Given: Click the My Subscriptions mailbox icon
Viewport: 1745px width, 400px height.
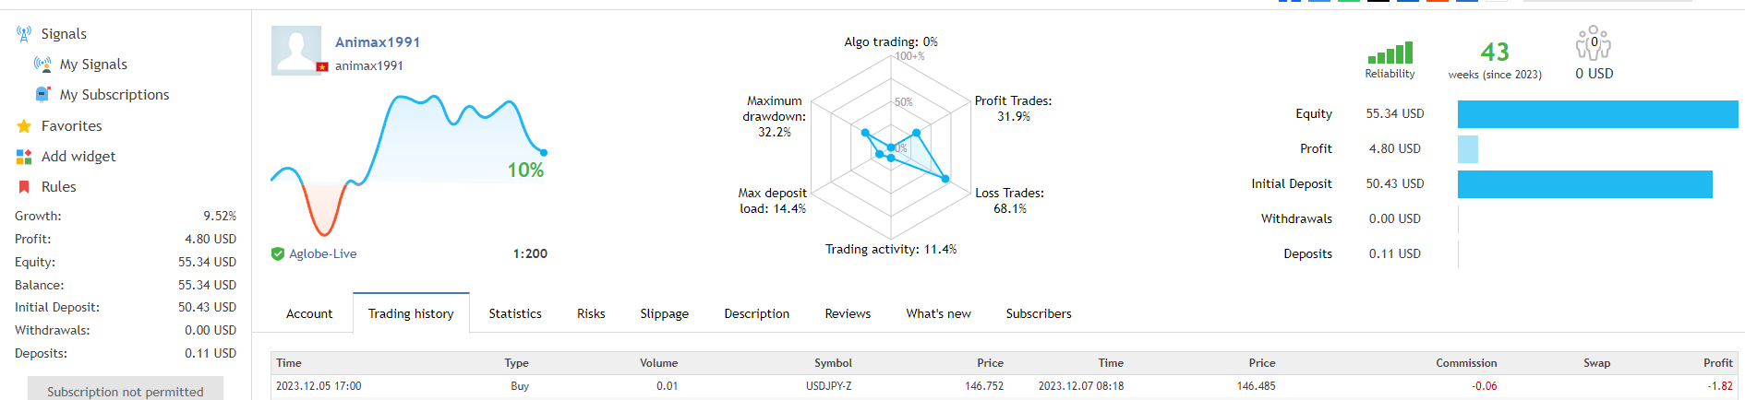Looking at the screenshot, I should [42, 94].
